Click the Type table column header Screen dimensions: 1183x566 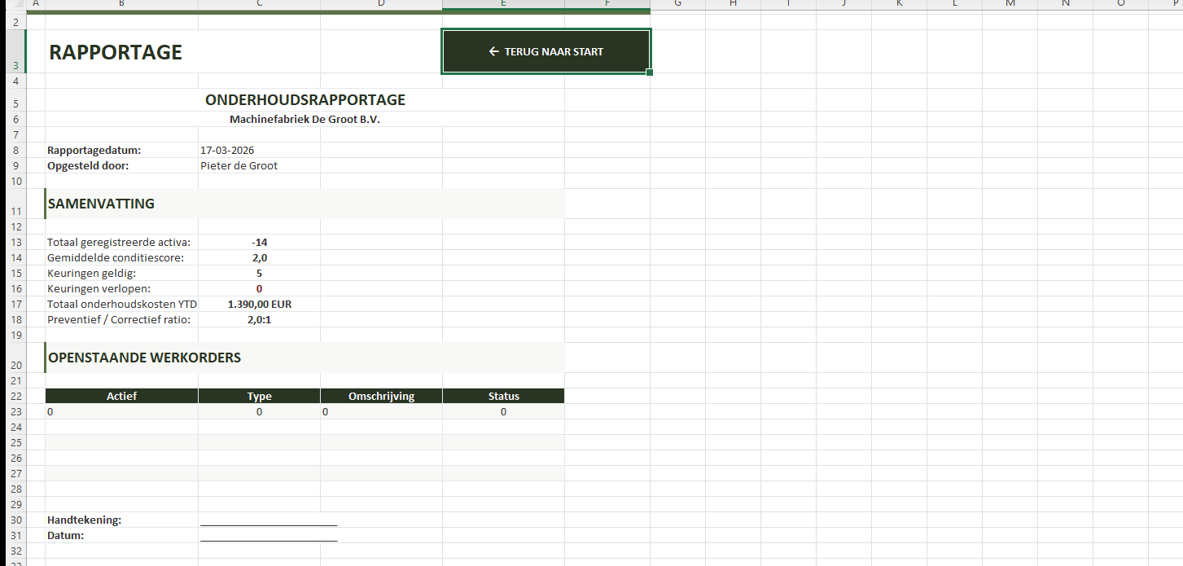click(x=259, y=396)
